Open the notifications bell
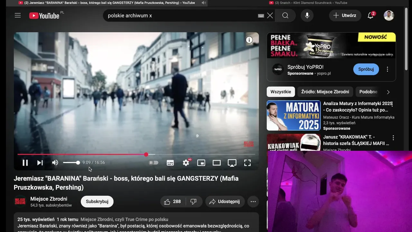The width and height of the screenshot is (412, 232). (370, 15)
